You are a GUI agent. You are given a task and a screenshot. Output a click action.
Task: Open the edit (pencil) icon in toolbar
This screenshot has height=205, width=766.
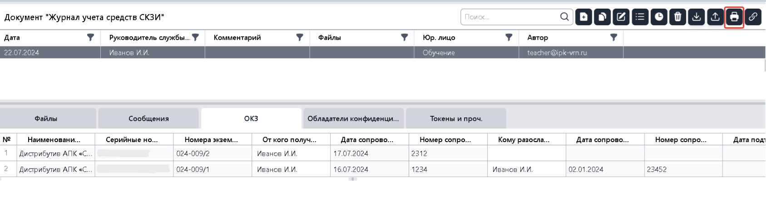[621, 17]
